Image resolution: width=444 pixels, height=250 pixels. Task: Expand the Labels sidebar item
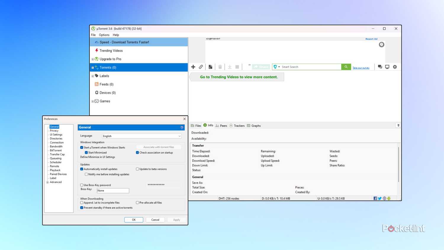(93, 76)
